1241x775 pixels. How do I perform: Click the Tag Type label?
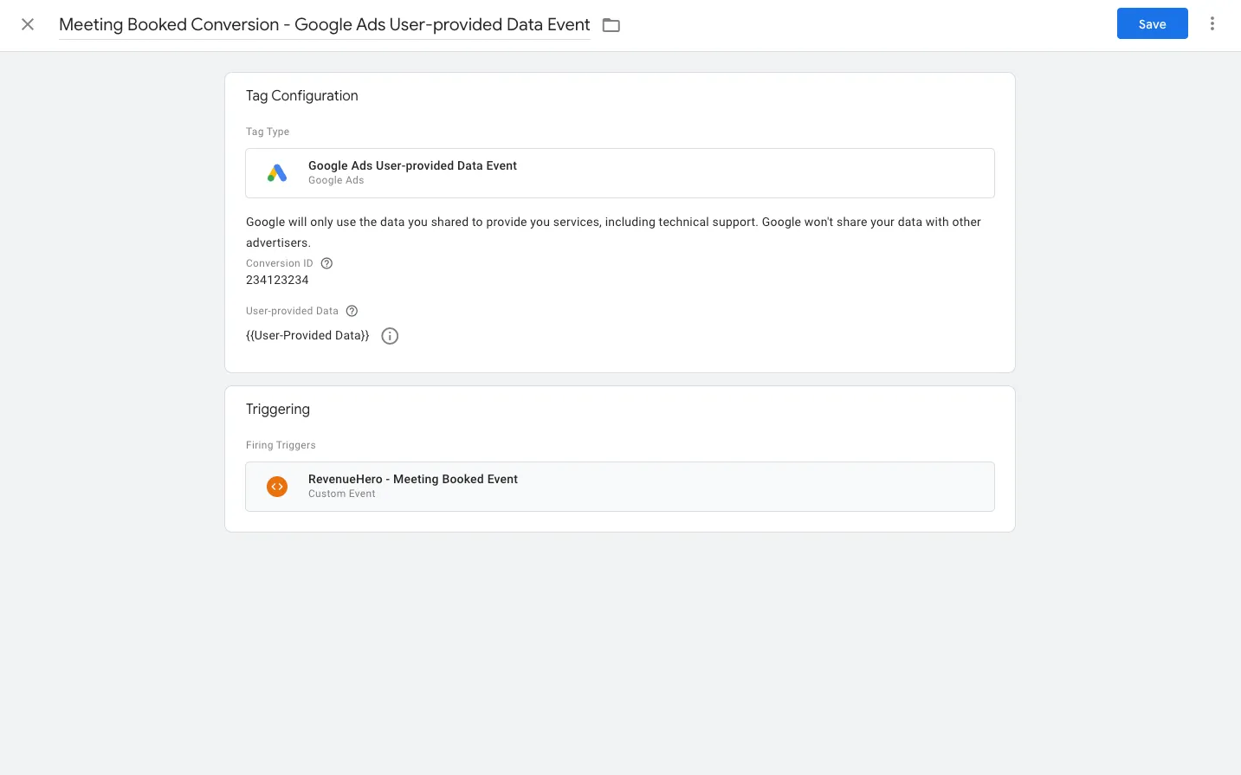pos(268,132)
